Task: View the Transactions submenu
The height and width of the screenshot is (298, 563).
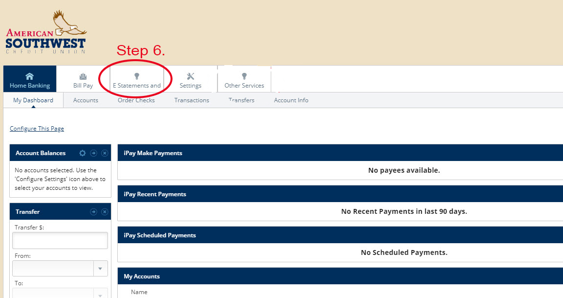Action: click(192, 100)
